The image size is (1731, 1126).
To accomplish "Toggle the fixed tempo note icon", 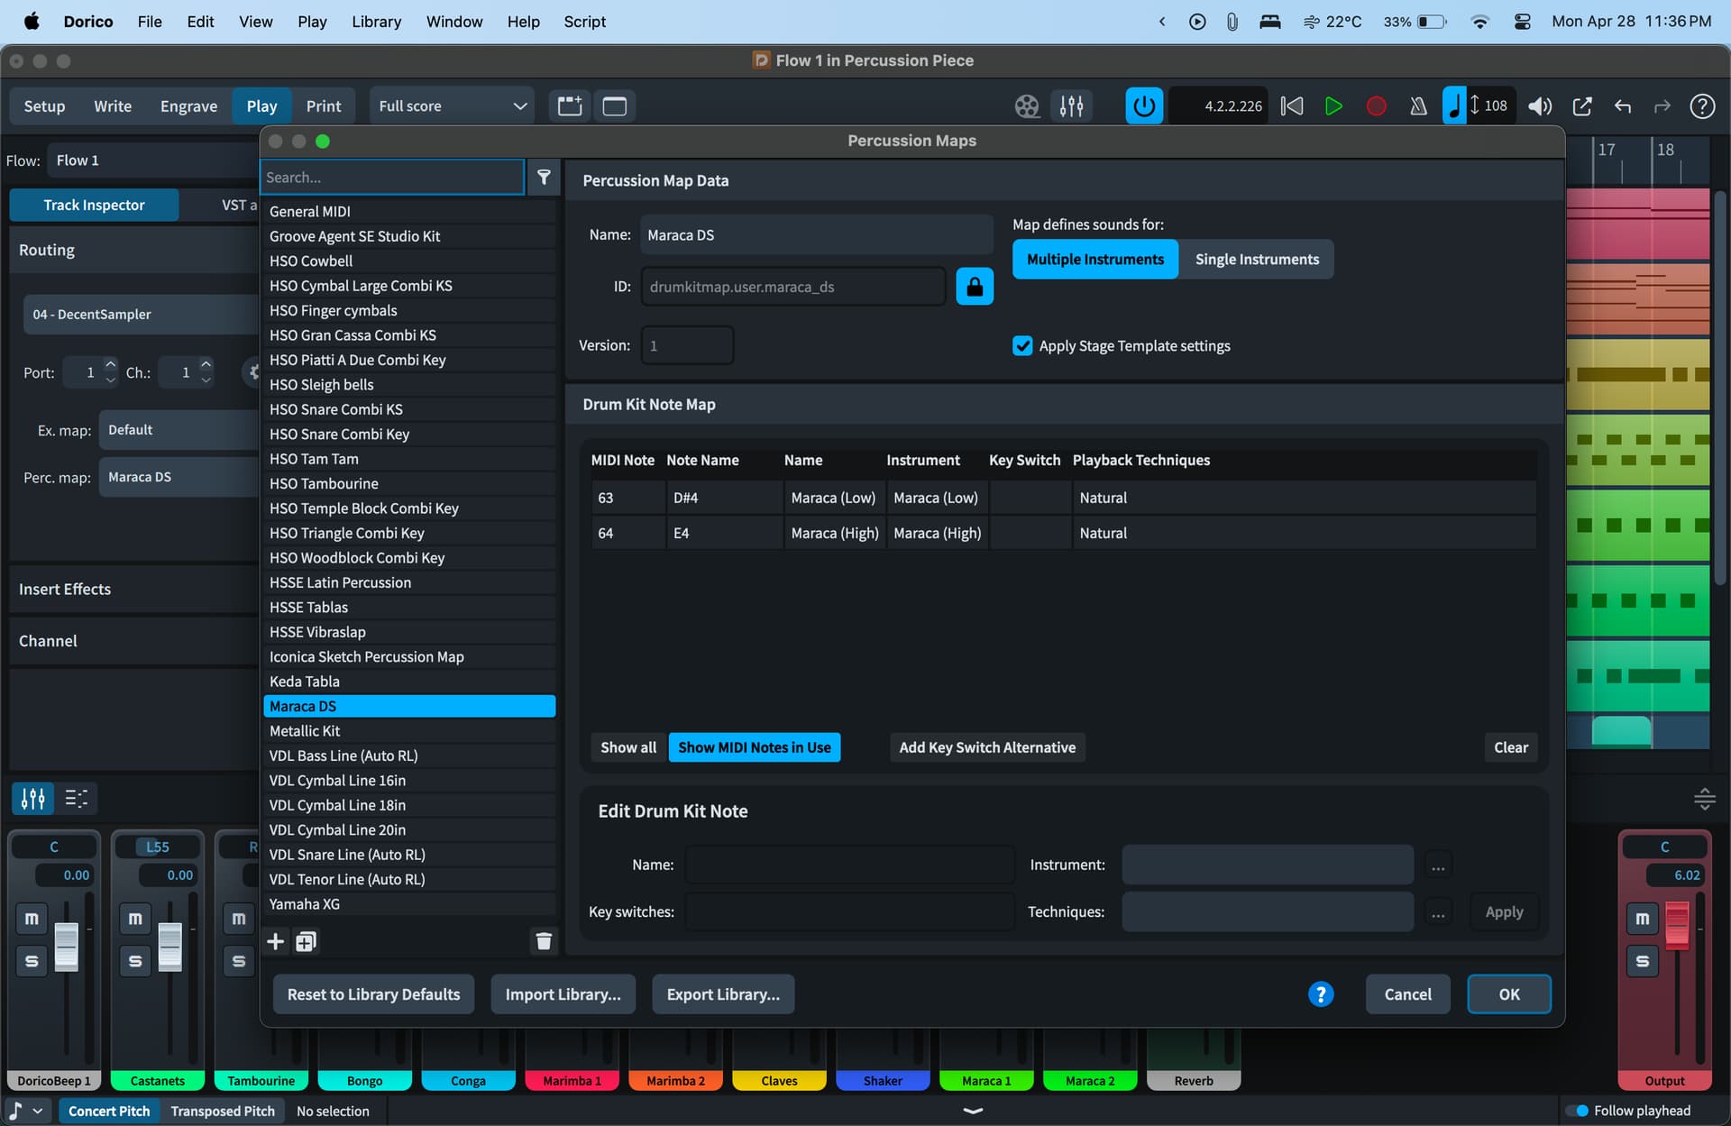I will (1453, 105).
